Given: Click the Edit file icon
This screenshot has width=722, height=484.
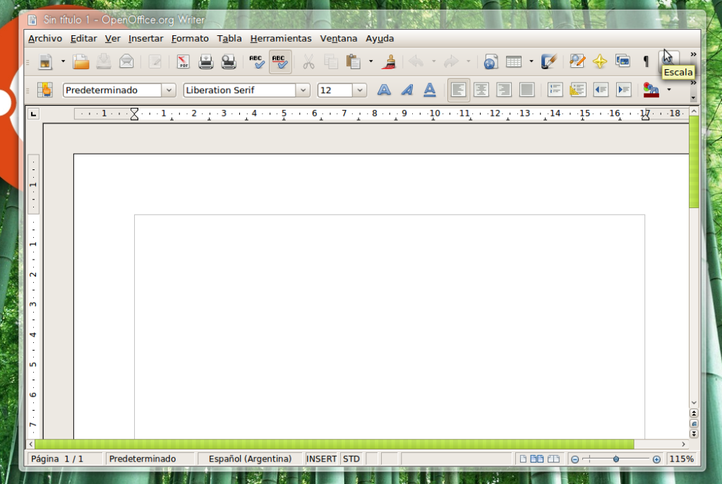Looking at the screenshot, I should 155,61.
